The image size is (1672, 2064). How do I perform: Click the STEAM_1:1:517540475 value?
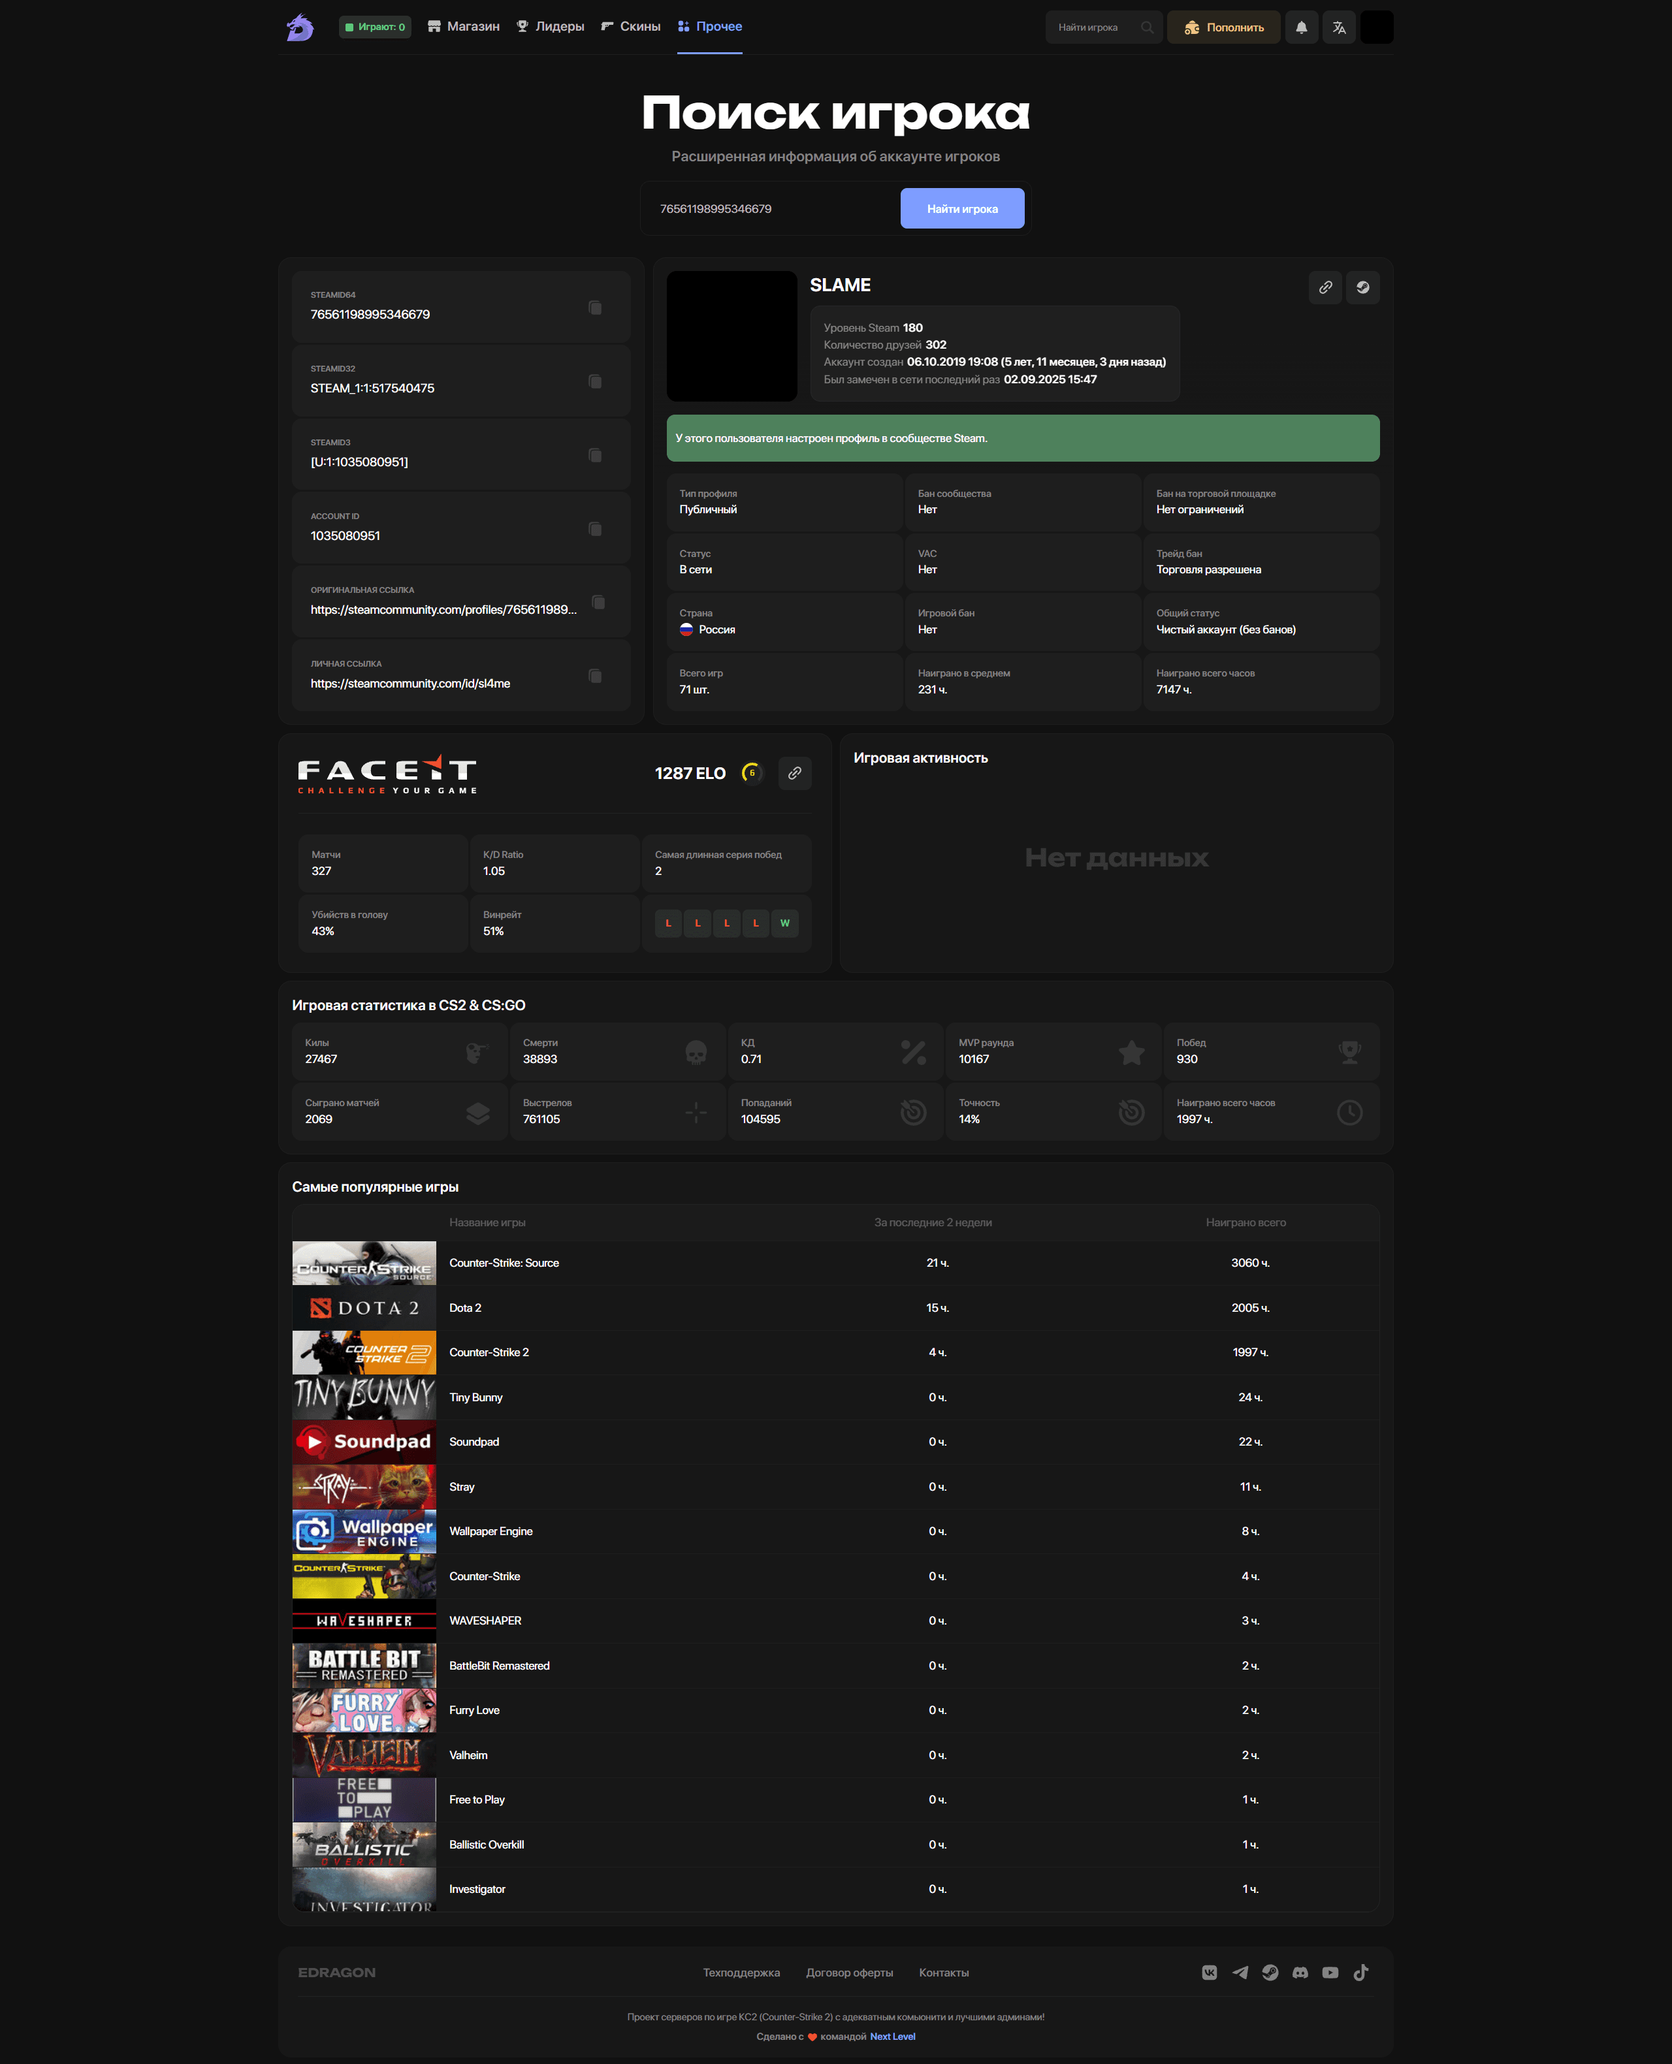pyautogui.click(x=372, y=388)
